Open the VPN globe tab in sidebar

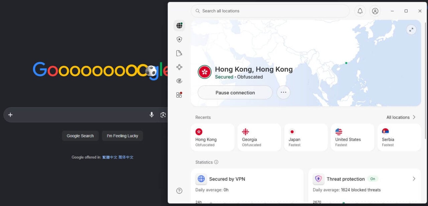pyautogui.click(x=179, y=25)
